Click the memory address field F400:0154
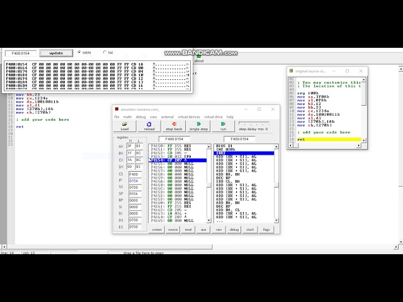403x302 pixels. point(21,53)
